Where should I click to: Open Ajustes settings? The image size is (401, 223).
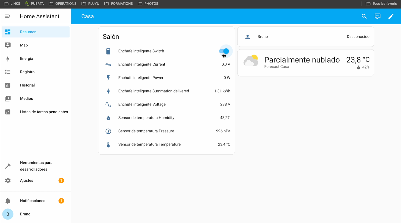pos(36,180)
